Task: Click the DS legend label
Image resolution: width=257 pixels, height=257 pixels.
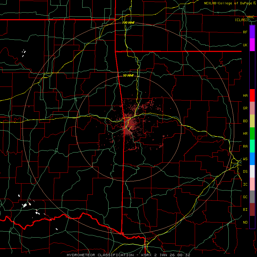Action: point(245,172)
